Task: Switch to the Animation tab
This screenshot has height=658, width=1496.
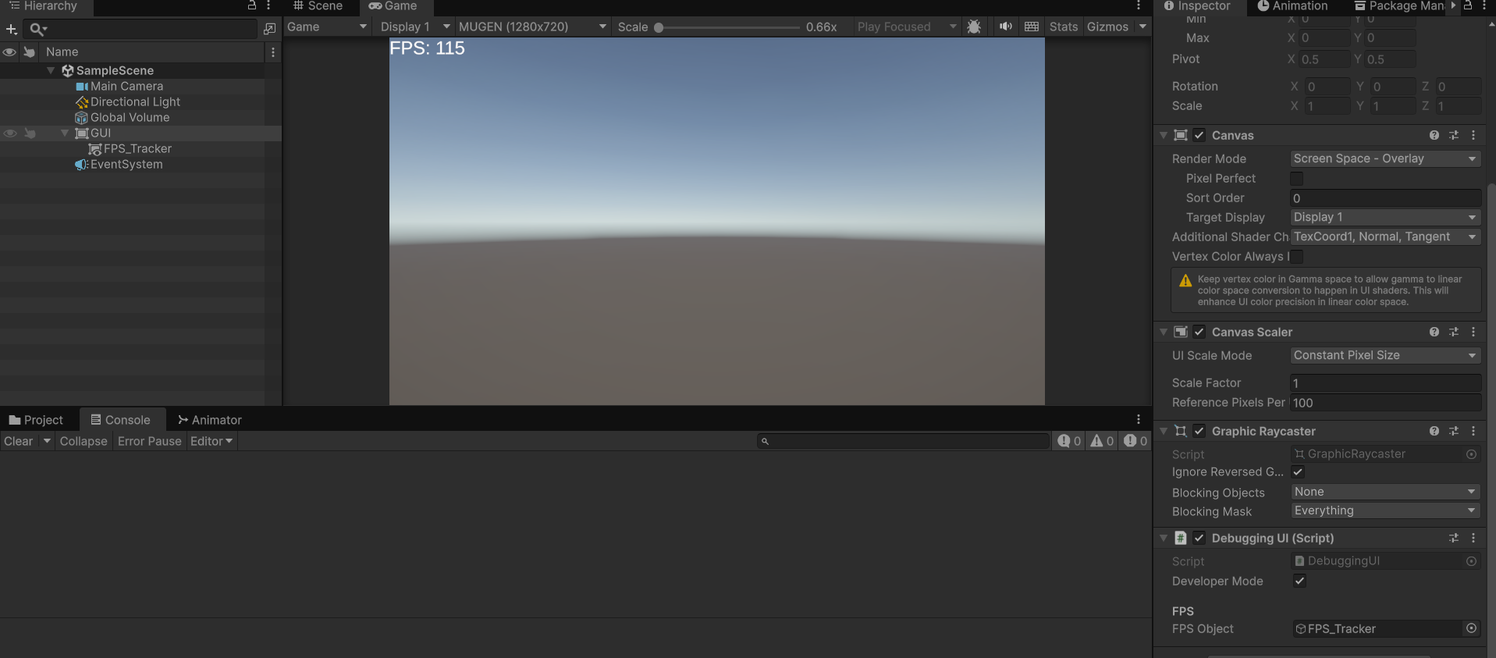Action: tap(1292, 6)
